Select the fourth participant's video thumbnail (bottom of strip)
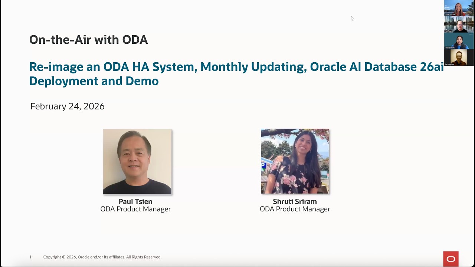Viewport: 475px width, 267px height. tap(459, 57)
